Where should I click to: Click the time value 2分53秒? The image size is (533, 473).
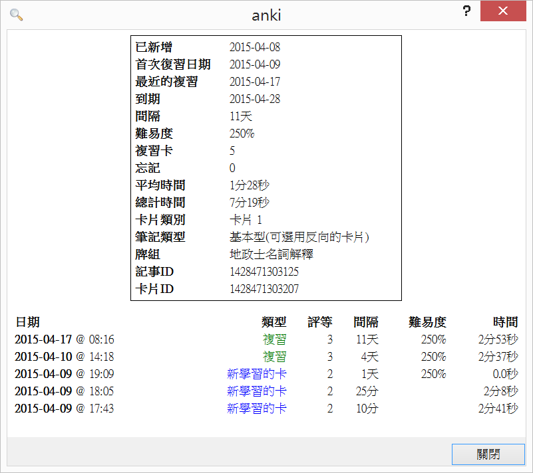pyautogui.click(x=498, y=339)
